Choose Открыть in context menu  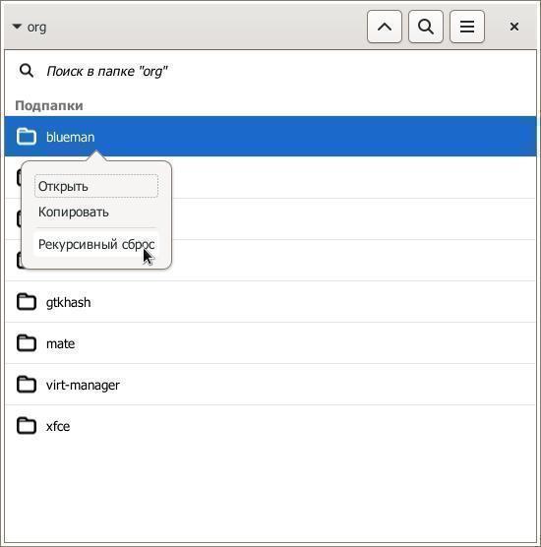click(96, 186)
